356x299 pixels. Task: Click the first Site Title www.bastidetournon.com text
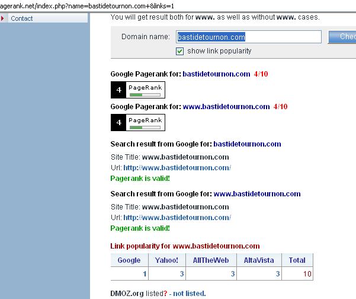pyautogui.click(x=185, y=157)
